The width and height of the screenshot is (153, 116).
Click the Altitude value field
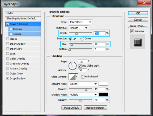coord(83,70)
